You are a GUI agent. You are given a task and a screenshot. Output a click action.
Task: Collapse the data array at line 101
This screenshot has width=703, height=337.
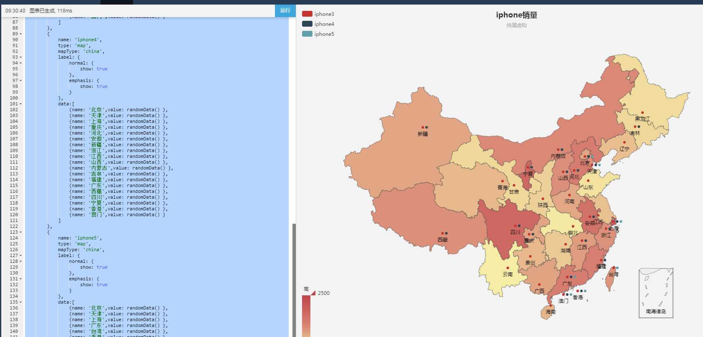coord(21,104)
